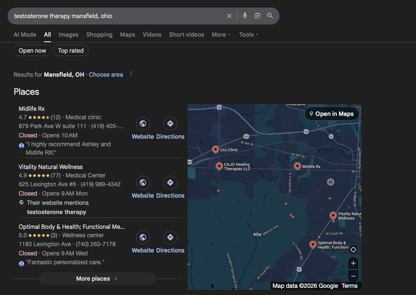The image size is (416, 295).
Task: Click the Choose area link
Action: (106, 75)
